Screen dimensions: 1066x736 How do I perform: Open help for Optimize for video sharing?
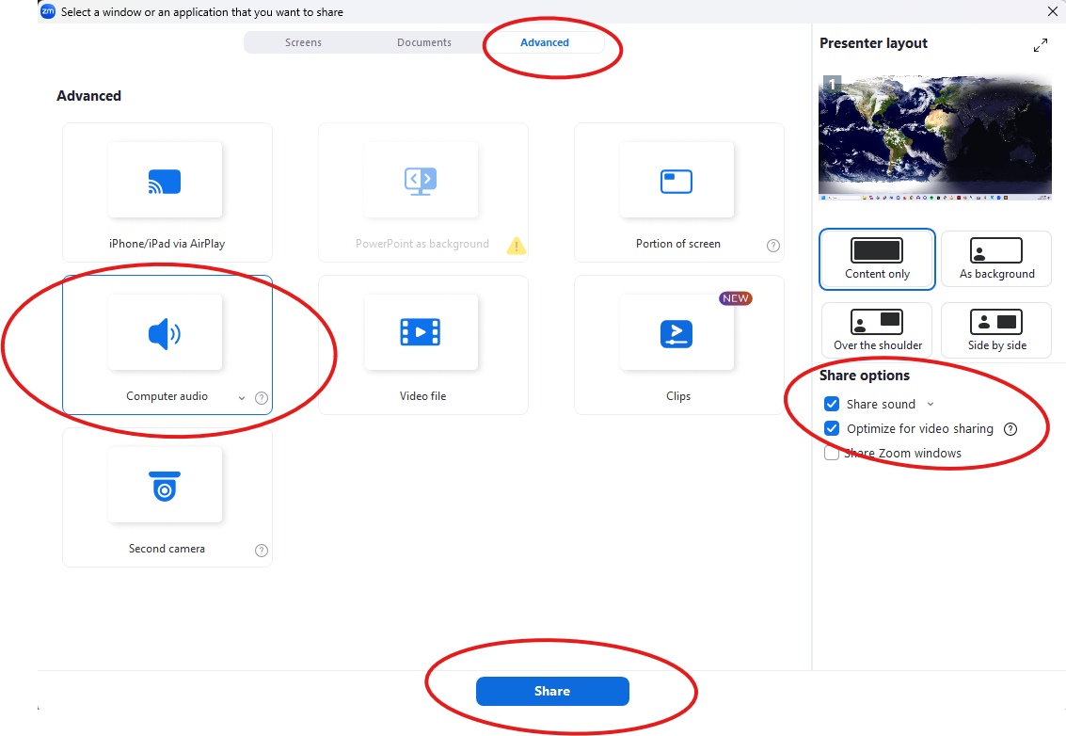(1010, 428)
